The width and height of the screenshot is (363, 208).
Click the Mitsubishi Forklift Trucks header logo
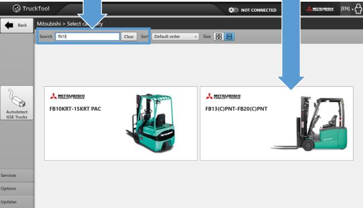coord(320,9)
